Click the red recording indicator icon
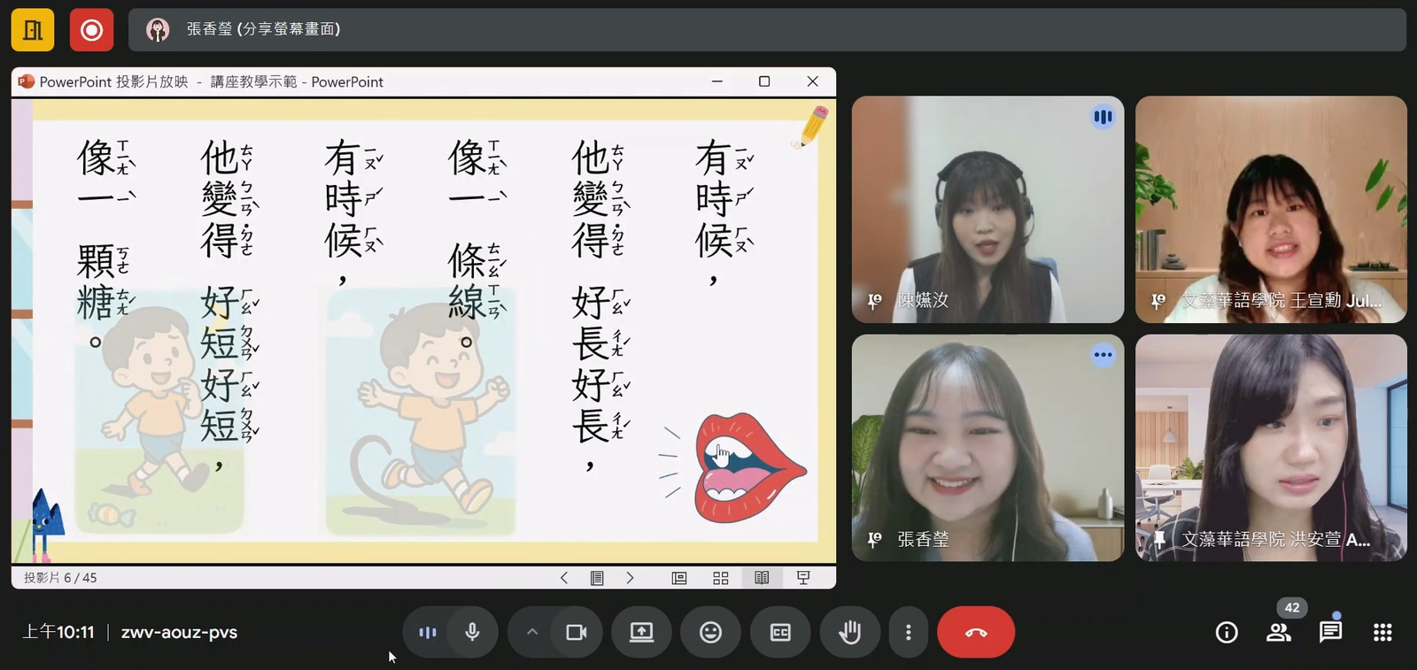Viewport: 1417px width, 670px height. coord(91,30)
